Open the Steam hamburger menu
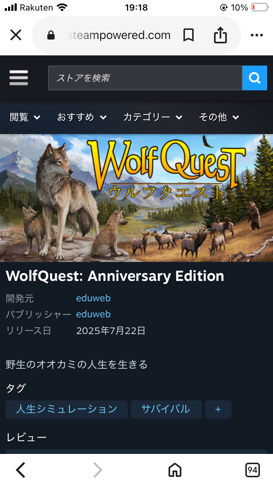 (19, 78)
